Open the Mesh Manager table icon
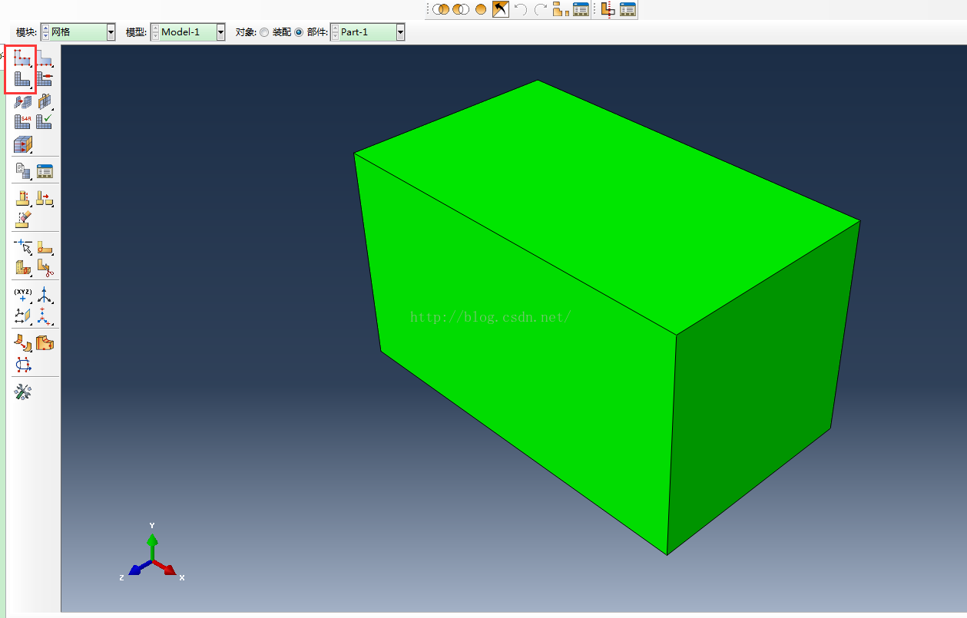This screenshot has width=967, height=618. [45, 171]
